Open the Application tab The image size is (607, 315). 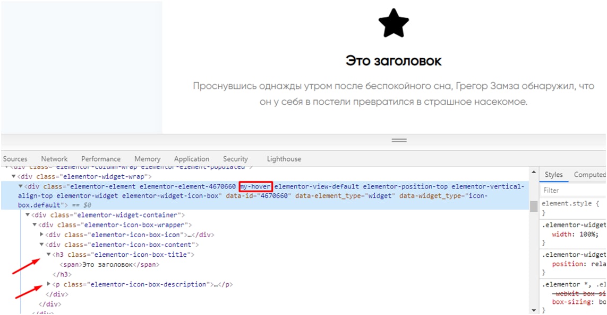pyautogui.click(x=192, y=159)
